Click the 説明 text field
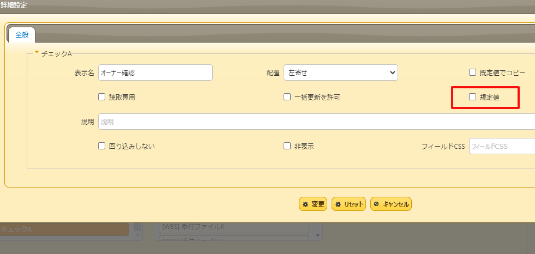Image resolution: width=535 pixels, height=254 pixels. click(x=317, y=122)
